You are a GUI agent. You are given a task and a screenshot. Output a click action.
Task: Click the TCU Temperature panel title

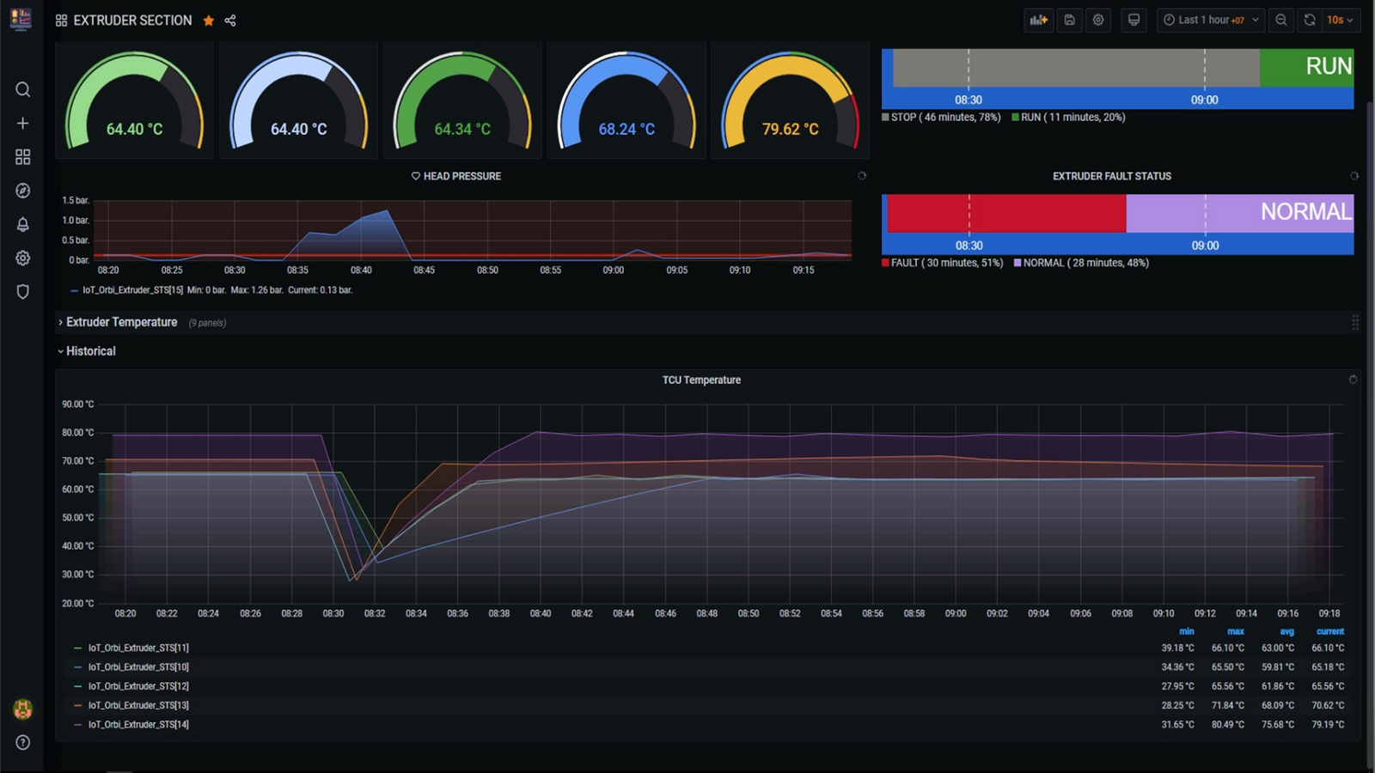point(701,380)
